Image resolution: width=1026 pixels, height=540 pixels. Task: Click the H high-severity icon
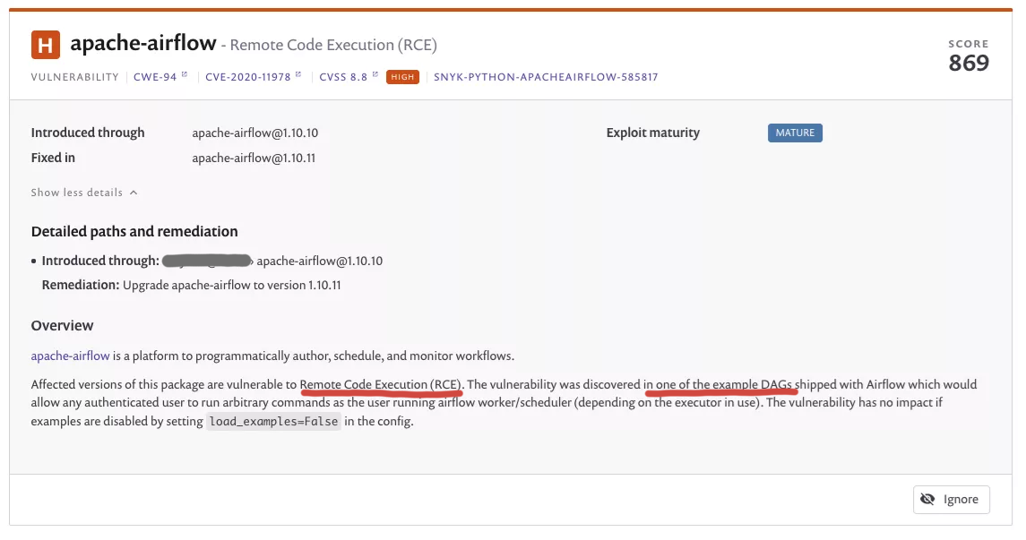(x=46, y=45)
